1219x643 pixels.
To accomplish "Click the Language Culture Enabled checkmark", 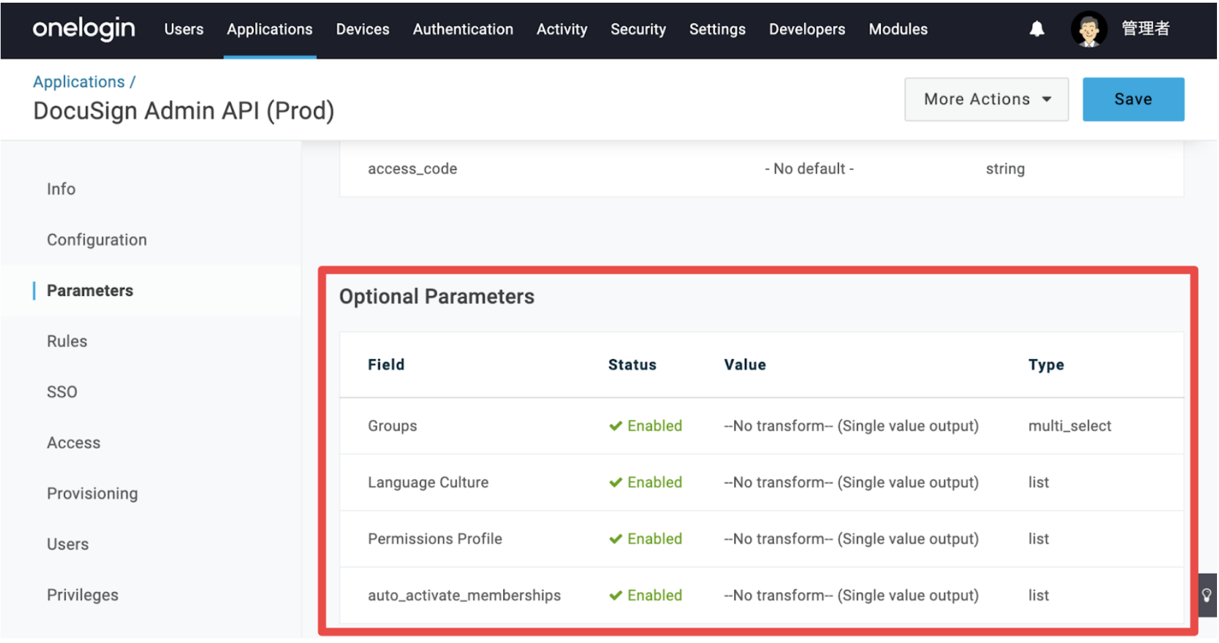I will coord(615,482).
